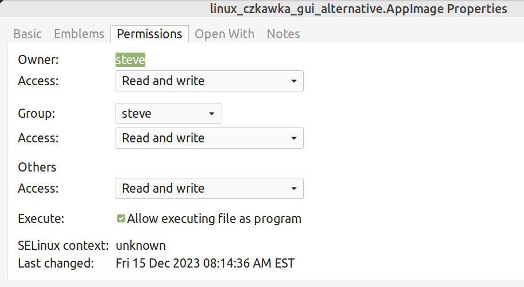524x287 pixels.
Task: Expand the Group access dropdown
Action: point(209,138)
